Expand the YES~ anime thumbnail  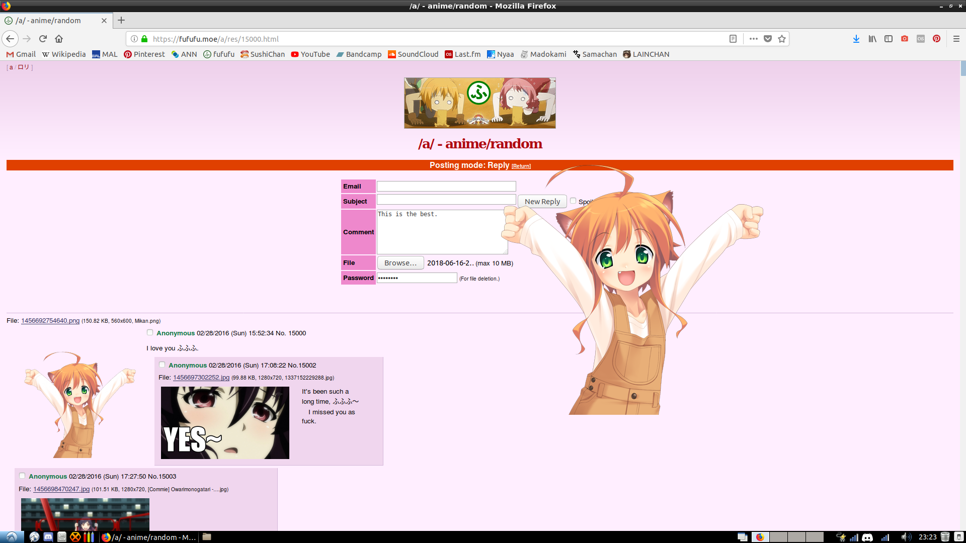[x=225, y=423]
